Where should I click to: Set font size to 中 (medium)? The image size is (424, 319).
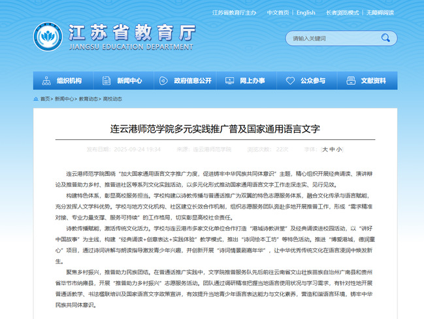pos(332,149)
